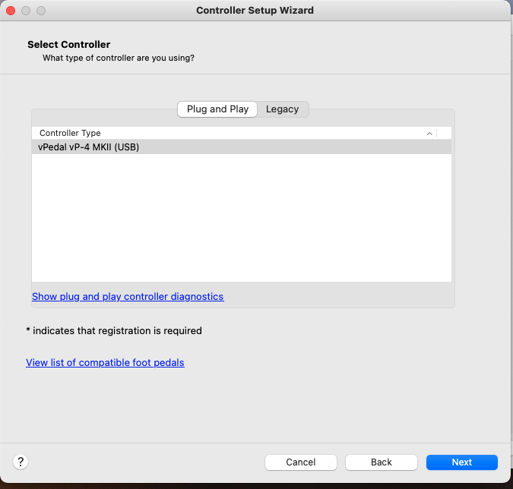Proceed with the Next button
Screen dimensions: 513x489
tap(461, 462)
